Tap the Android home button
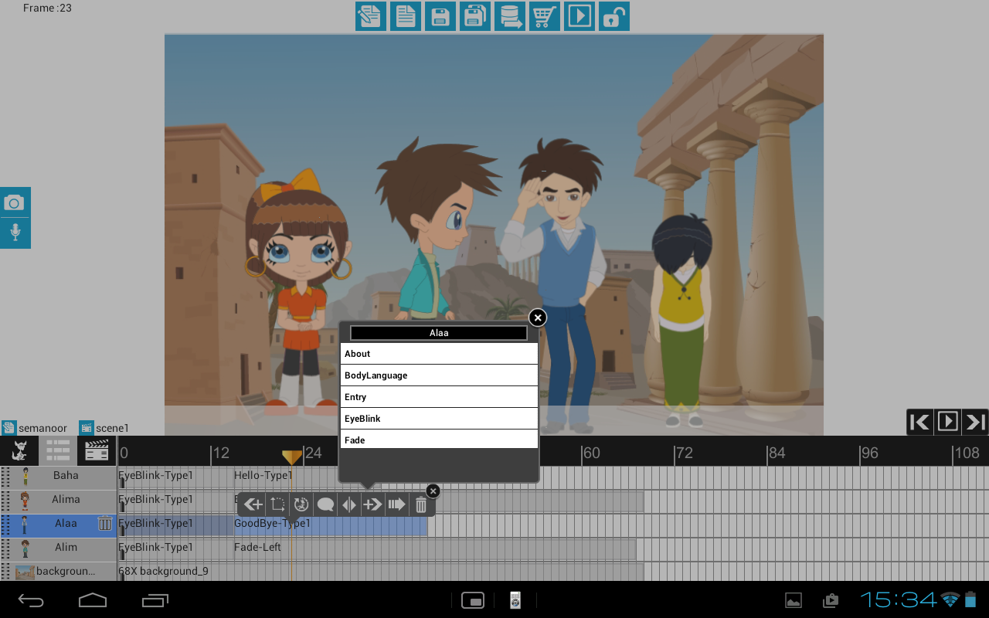Screen dimensions: 989x618 pyautogui.click(x=93, y=599)
